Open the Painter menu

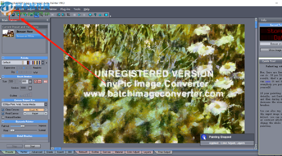[53, 9]
